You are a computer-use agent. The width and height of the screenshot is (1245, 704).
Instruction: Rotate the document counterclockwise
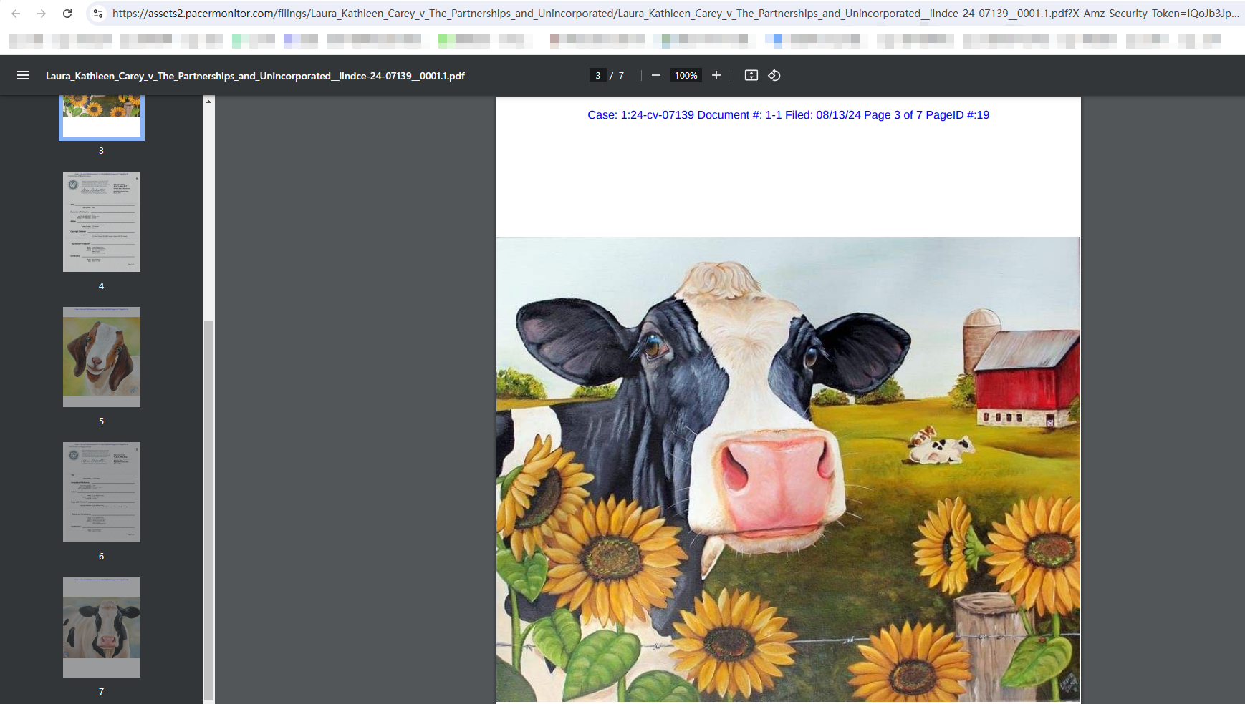click(x=774, y=75)
